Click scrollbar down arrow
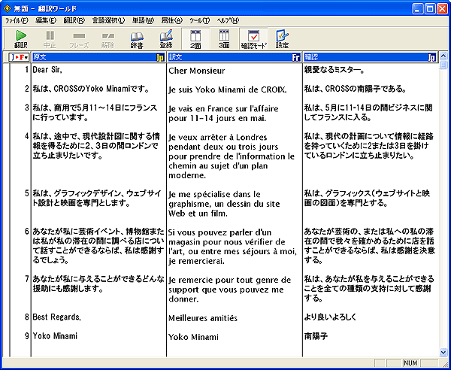The image size is (451, 370). pyautogui.click(x=443, y=352)
